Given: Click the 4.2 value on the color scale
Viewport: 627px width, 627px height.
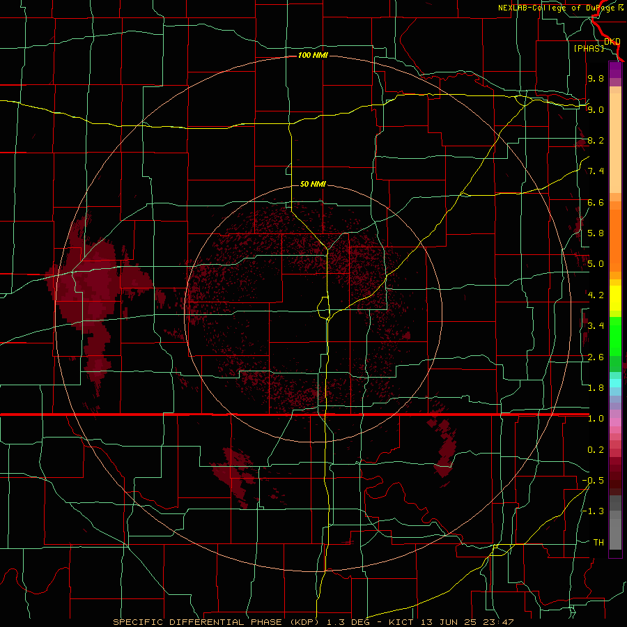Looking at the screenshot, I should [x=596, y=295].
